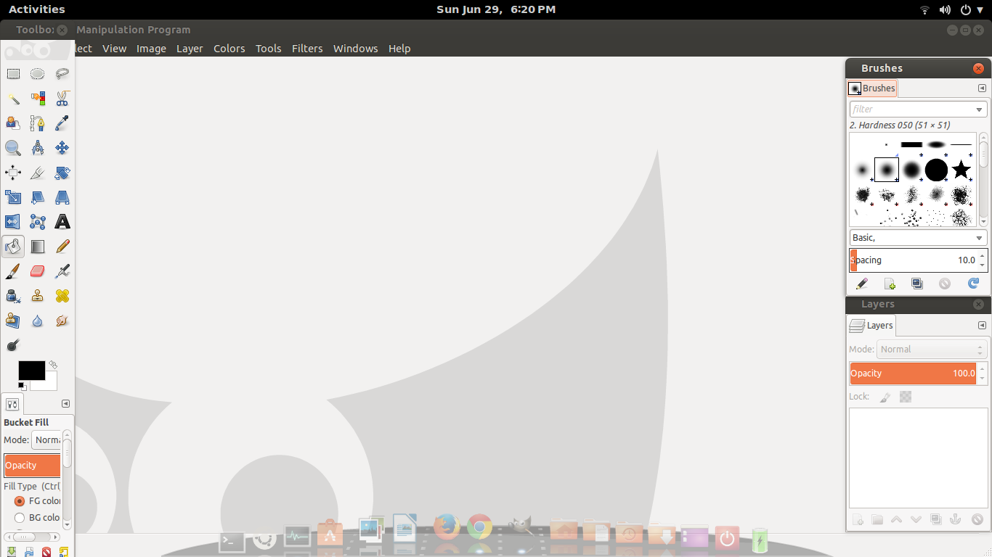Select BG color fill radio button
Viewport: 992px width, 557px height.
pos(20,518)
